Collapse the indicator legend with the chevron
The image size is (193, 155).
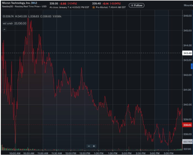point(4,29)
